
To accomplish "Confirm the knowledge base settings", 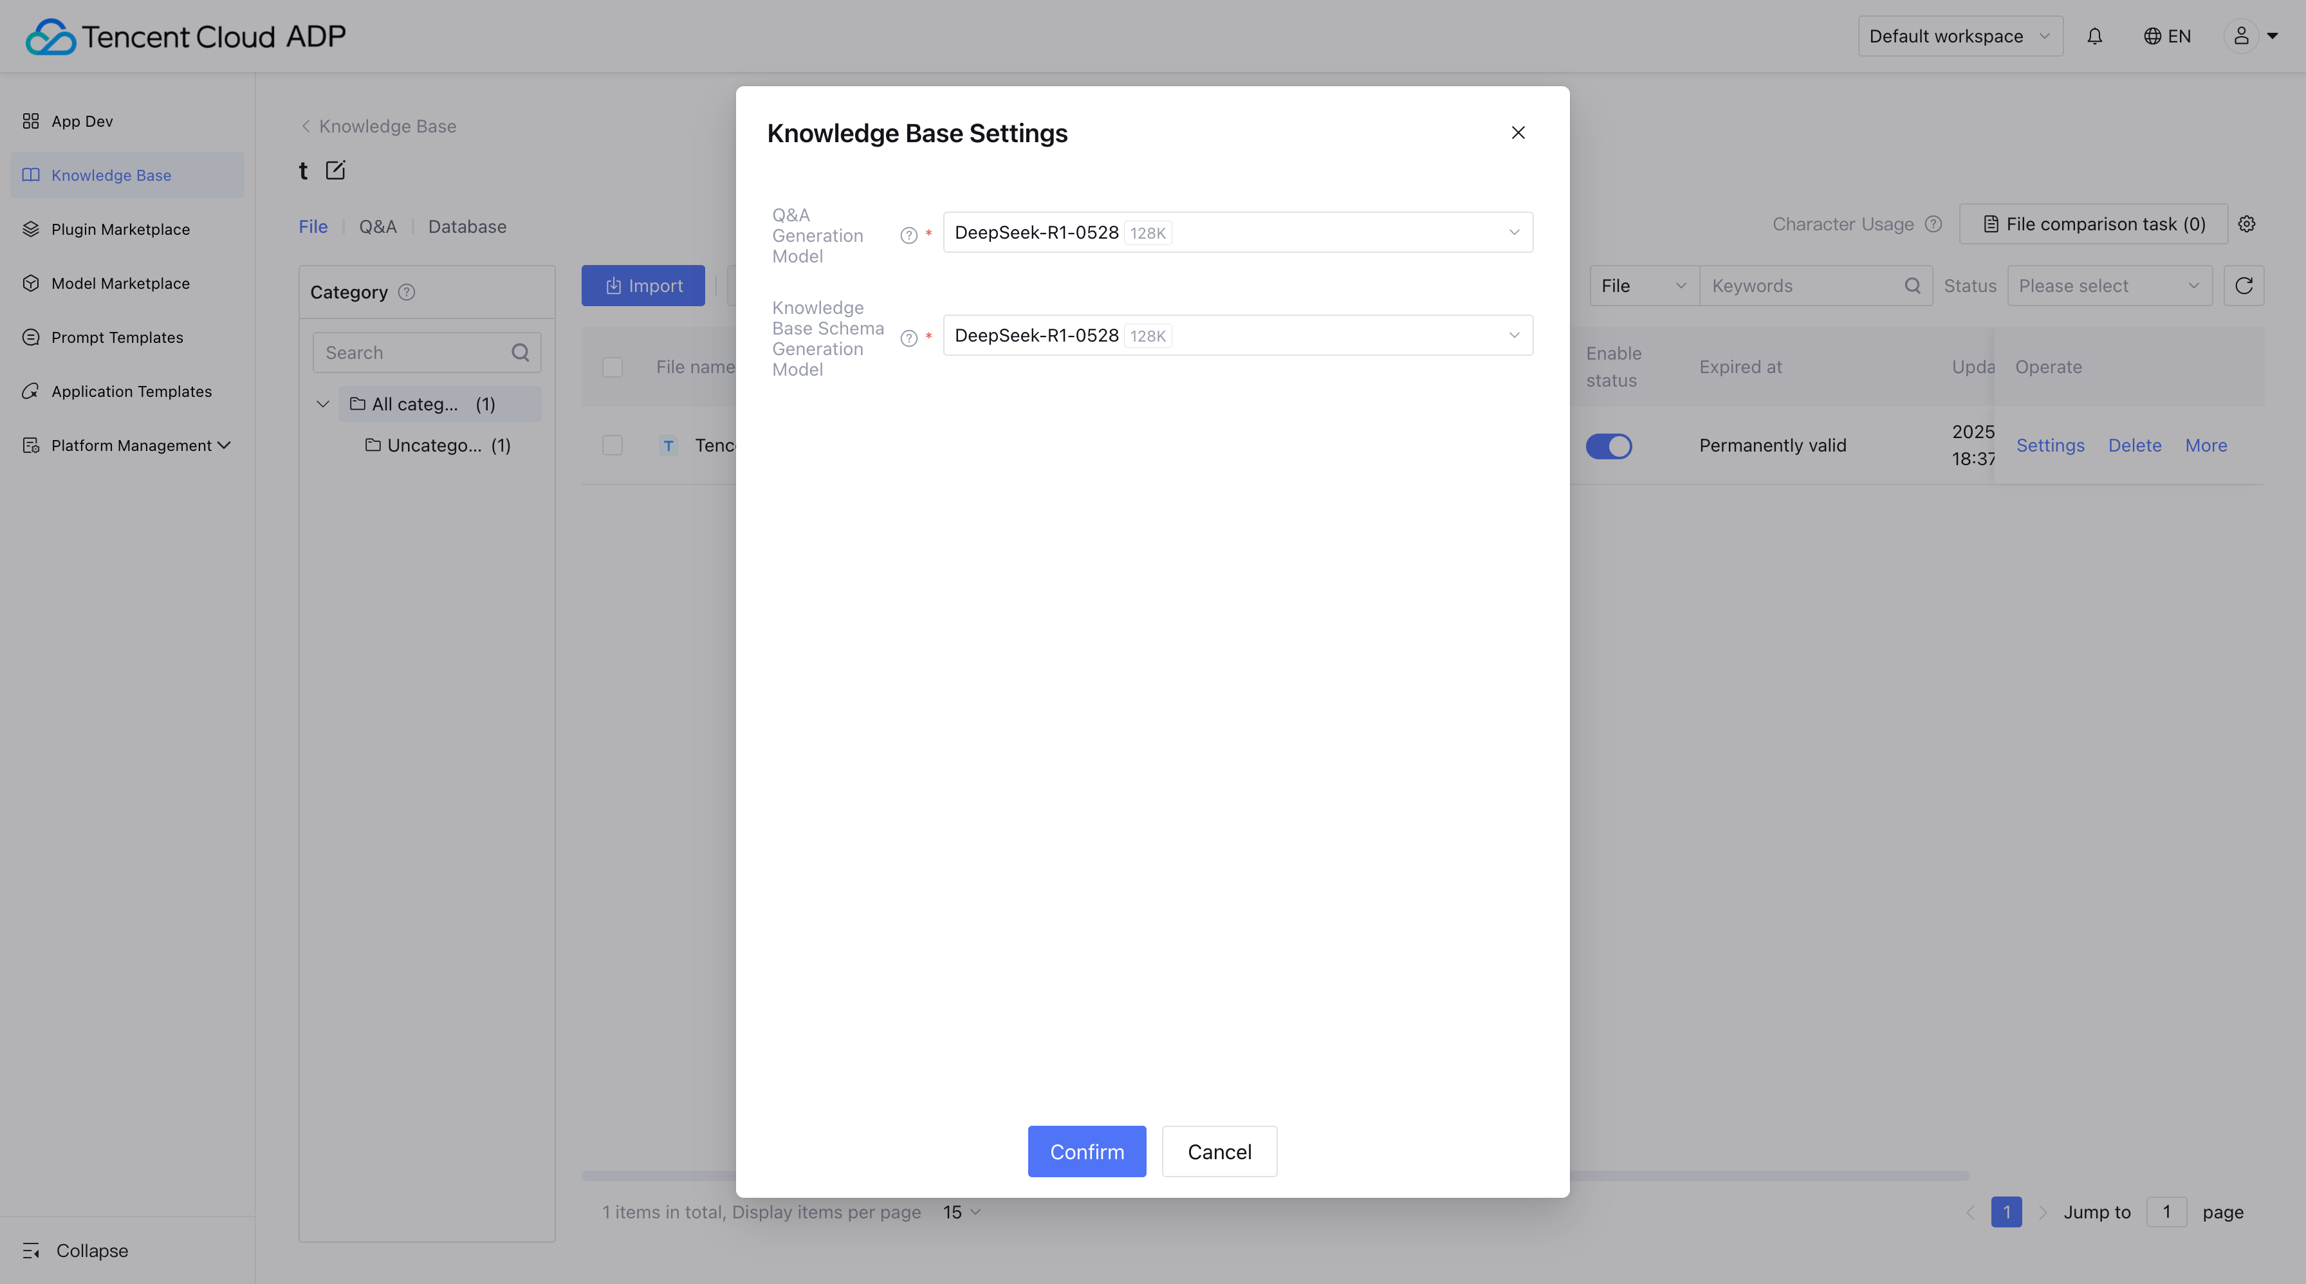I will tap(1087, 1151).
